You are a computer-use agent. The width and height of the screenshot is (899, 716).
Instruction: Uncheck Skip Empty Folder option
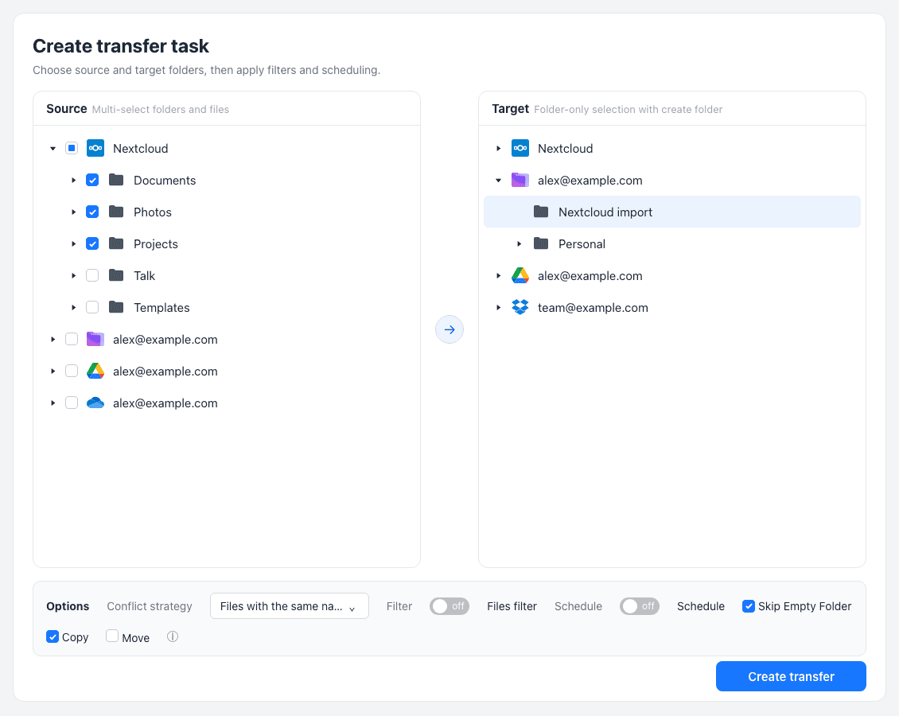coord(748,606)
